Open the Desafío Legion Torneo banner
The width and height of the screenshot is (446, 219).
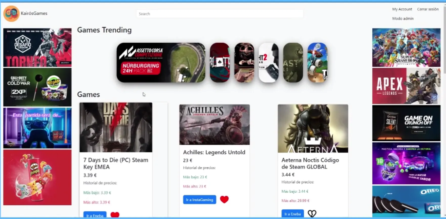tap(37, 47)
